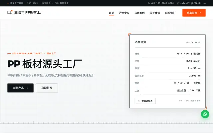Click the 白 / 灰 / 蓝 · 可定制 color value
Screen dimensions: 213x133
[x=187, y=83]
